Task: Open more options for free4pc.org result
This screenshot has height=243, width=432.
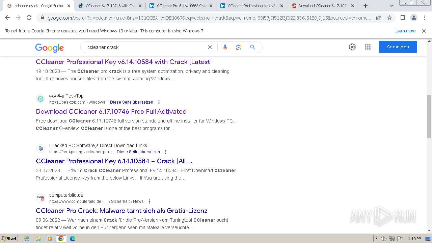Action: [166, 152]
